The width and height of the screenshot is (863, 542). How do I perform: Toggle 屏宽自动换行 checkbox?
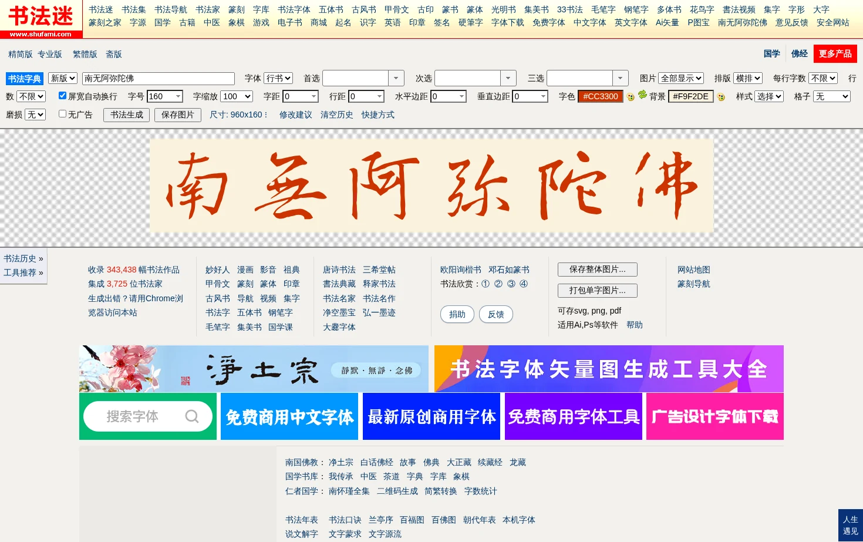click(x=62, y=96)
